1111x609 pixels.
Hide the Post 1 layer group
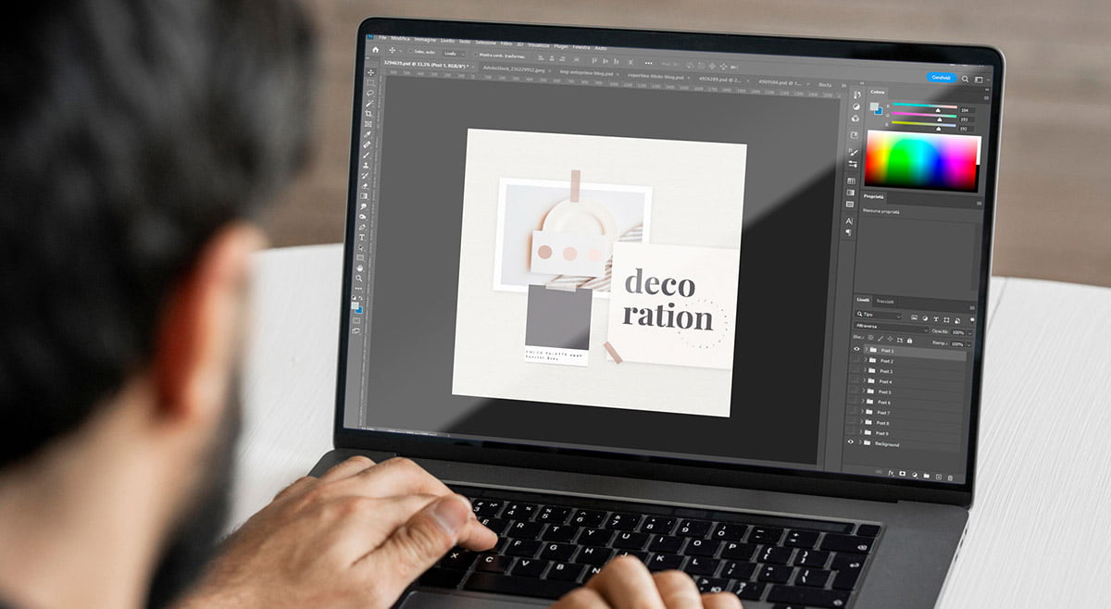[855, 349]
